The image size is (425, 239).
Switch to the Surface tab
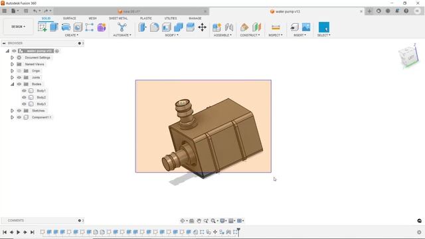(x=69, y=18)
